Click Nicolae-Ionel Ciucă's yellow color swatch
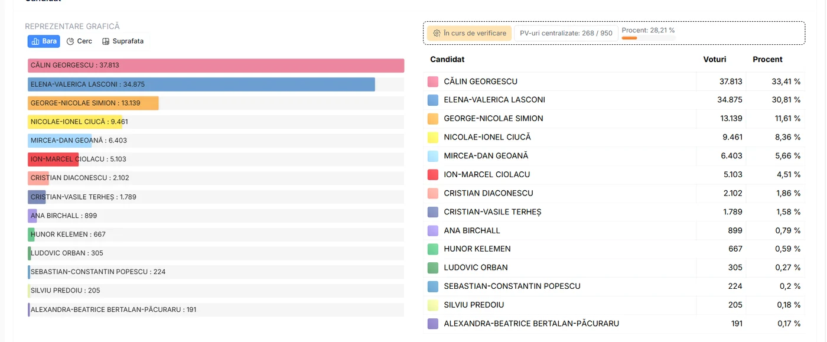The width and height of the screenshot is (827, 342). pyautogui.click(x=433, y=137)
